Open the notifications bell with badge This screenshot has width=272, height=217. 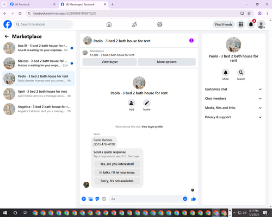(251, 24)
